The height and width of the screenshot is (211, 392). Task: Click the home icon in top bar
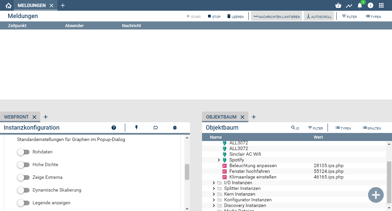tap(9, 5)
